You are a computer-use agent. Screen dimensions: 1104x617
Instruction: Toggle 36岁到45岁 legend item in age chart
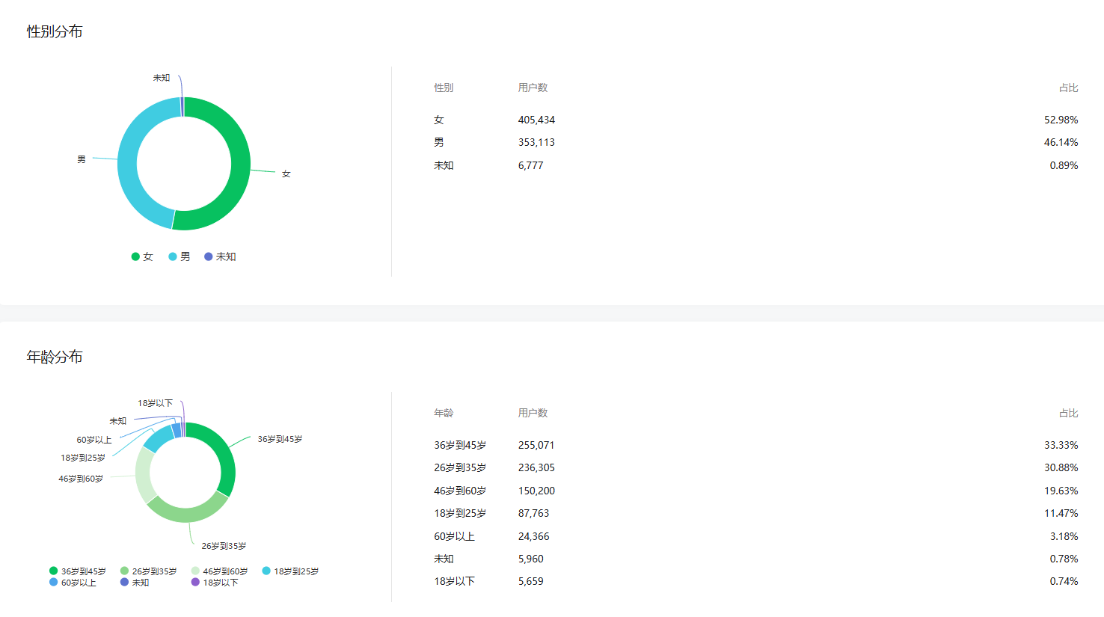(x=78, y=571)
